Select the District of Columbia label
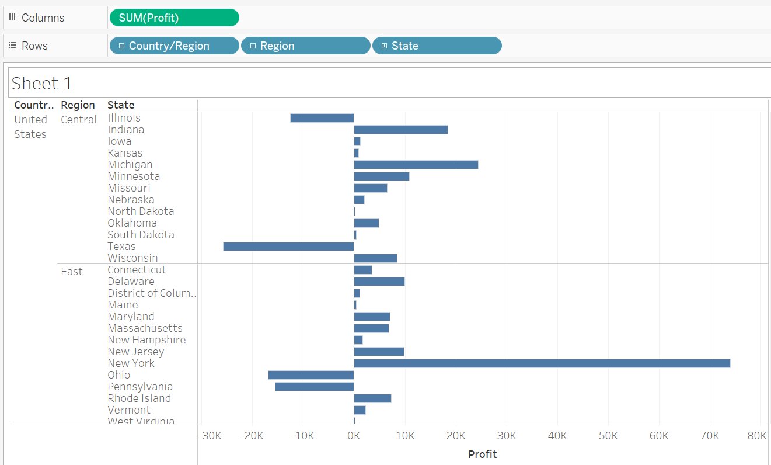Screen dimensions: 771x465 152,293
